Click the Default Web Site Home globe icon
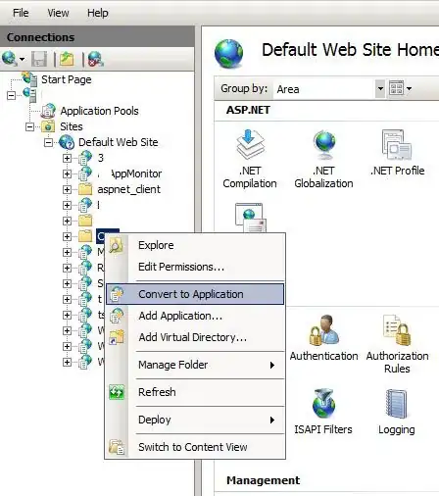Viewport: 439px width, 496px height. pyautogui.click(x=228, y=53)
